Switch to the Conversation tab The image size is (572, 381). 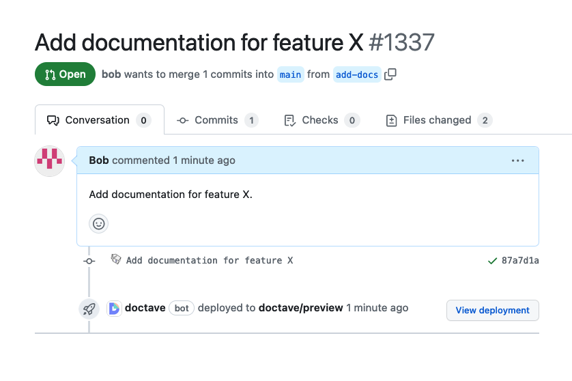pos(98,120)
